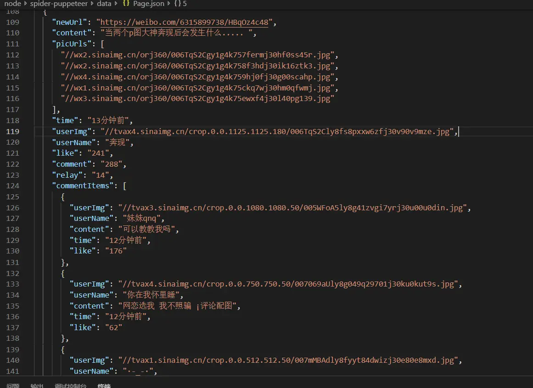Click the "newUrl" key text
Image resolution: width=533 pixels, height=388 pixels.
pos(69,22)
